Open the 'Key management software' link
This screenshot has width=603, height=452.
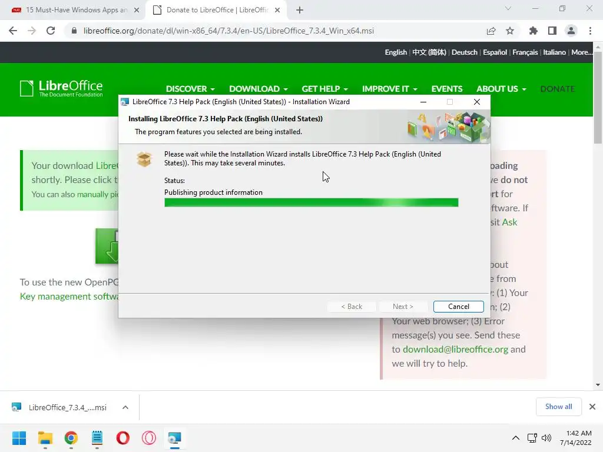(x=69, y=297)
